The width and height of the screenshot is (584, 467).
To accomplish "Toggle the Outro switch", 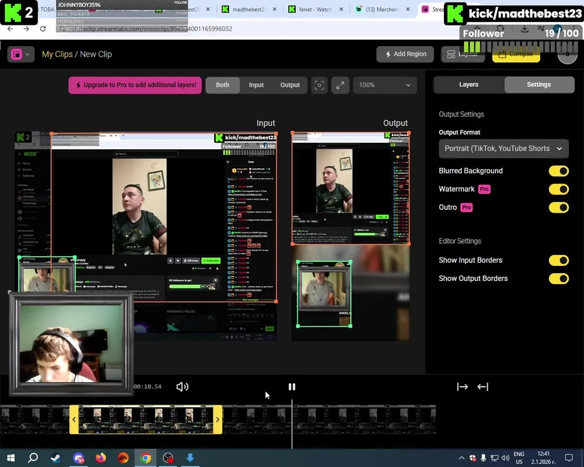I will 559,208.
